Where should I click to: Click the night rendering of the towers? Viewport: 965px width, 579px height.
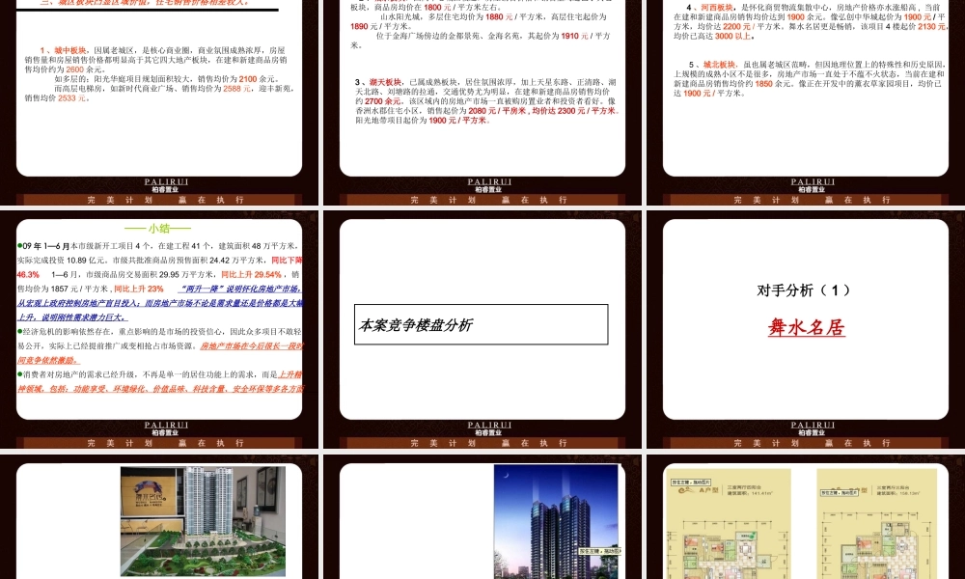click(558, 522)
